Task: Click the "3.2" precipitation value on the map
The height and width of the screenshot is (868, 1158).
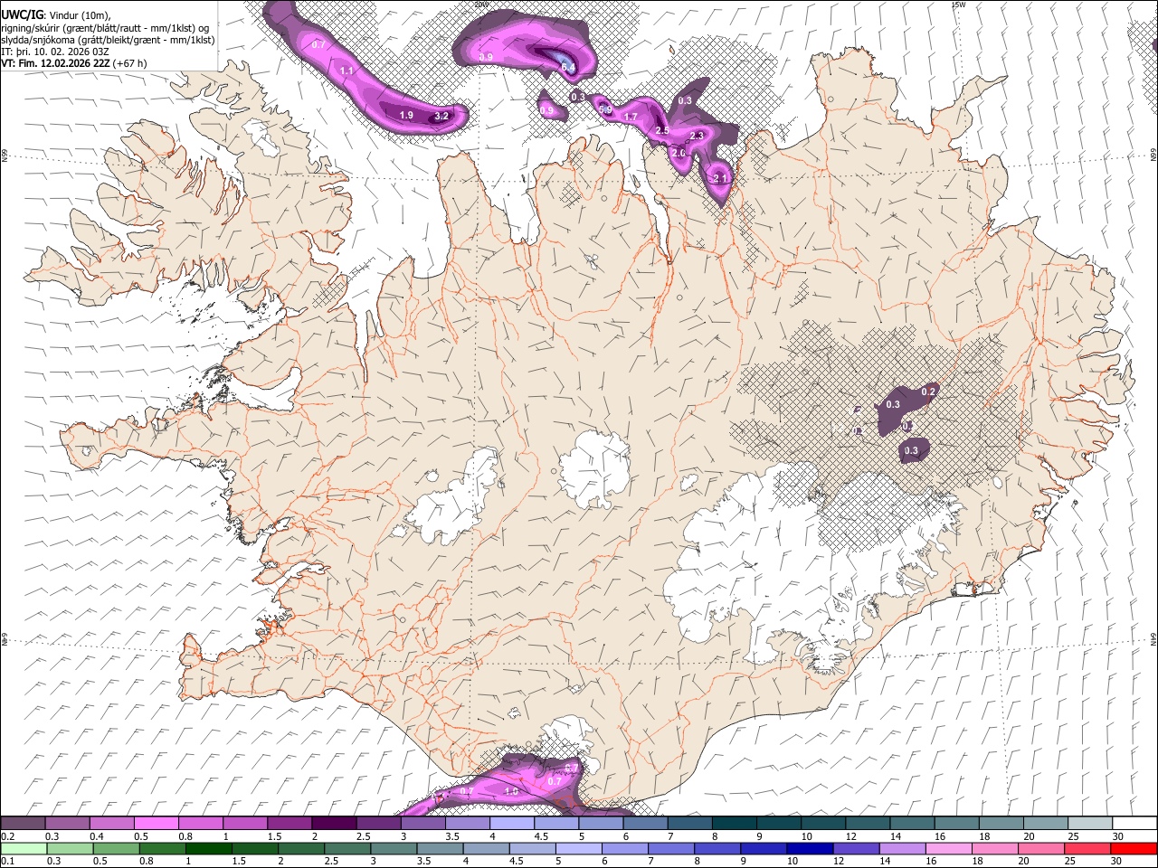Action: coord(441,117)
